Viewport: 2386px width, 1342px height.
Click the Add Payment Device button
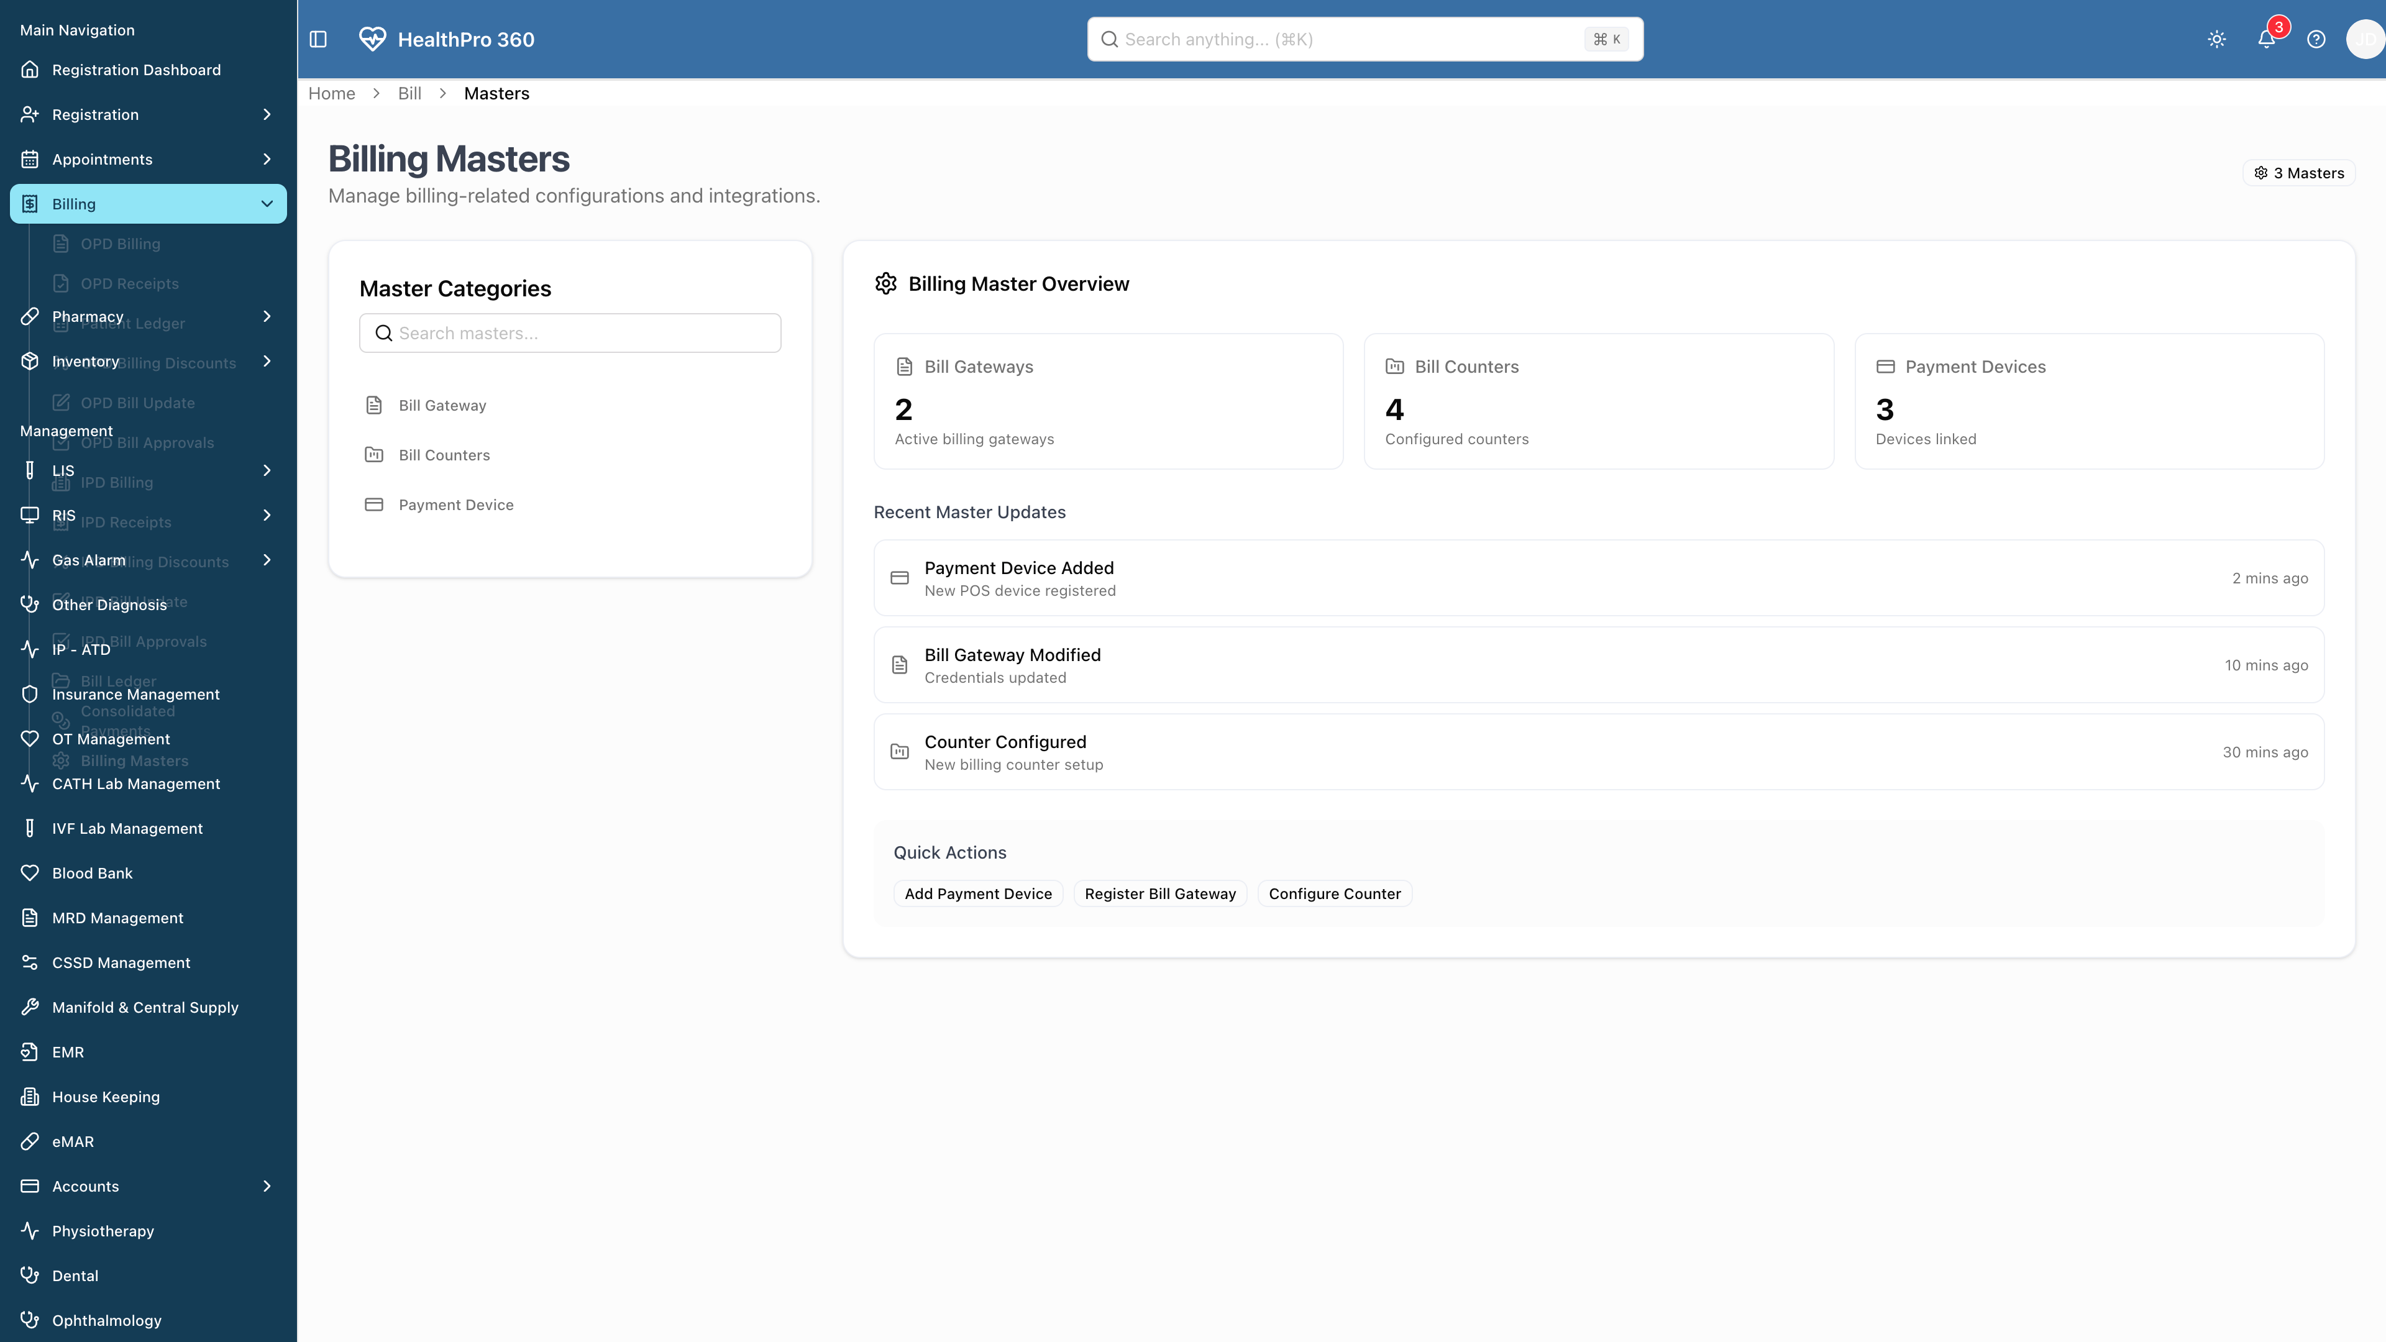[978, 894]
